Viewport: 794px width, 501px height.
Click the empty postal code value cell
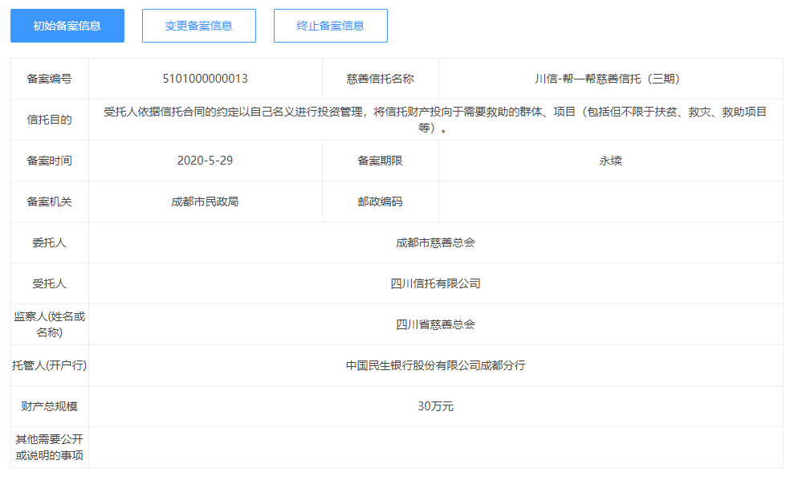coord(610,202)
